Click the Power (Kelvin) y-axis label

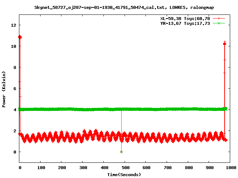coord(4,89)
